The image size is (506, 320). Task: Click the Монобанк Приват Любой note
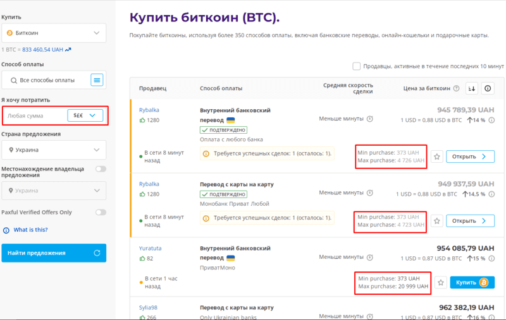coord(235,204)
